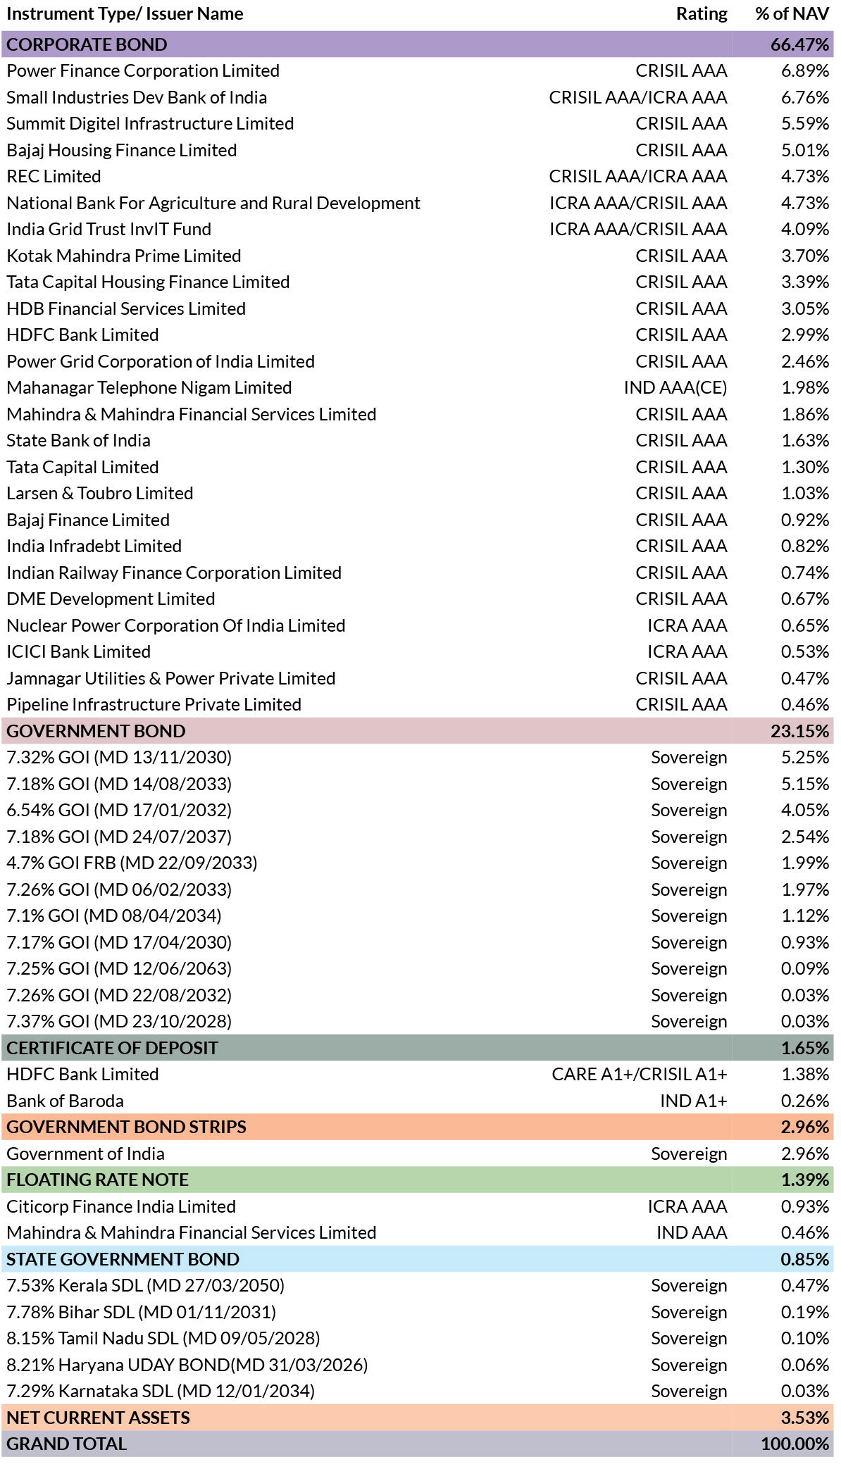Click the Rating column header

701,14
